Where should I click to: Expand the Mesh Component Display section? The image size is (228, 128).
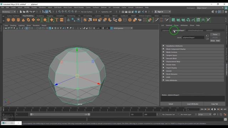[x=193, y=49]
